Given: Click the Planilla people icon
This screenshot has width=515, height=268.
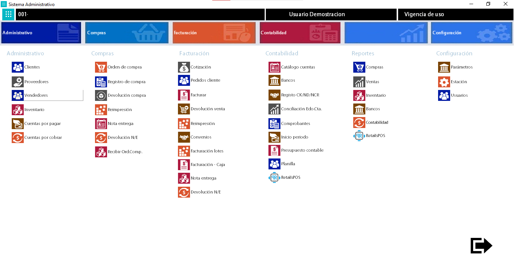Looking at the screenshot, I should [274, 164].
